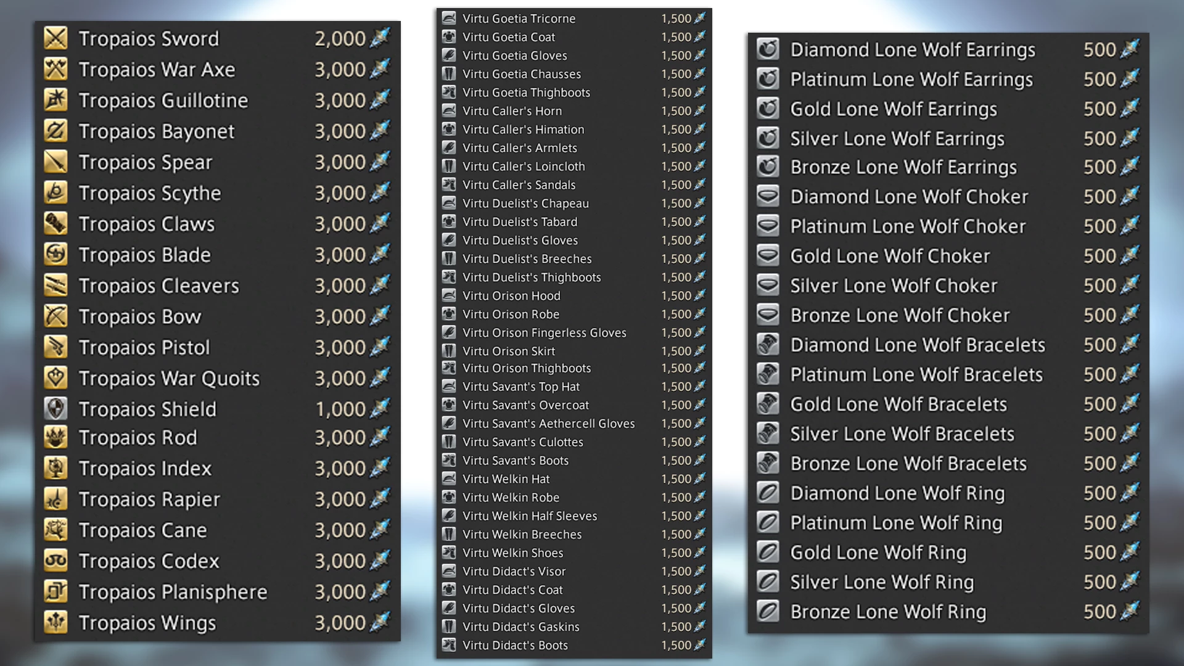Click 'Virtu Didact's Gaskins' item name

point(521,627)
